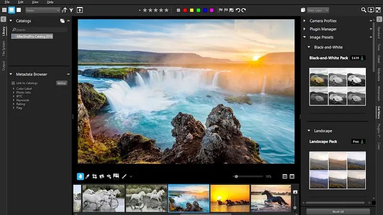
Task: Click the thumbnail grid view icon
Action: click(x=4, y=10)
